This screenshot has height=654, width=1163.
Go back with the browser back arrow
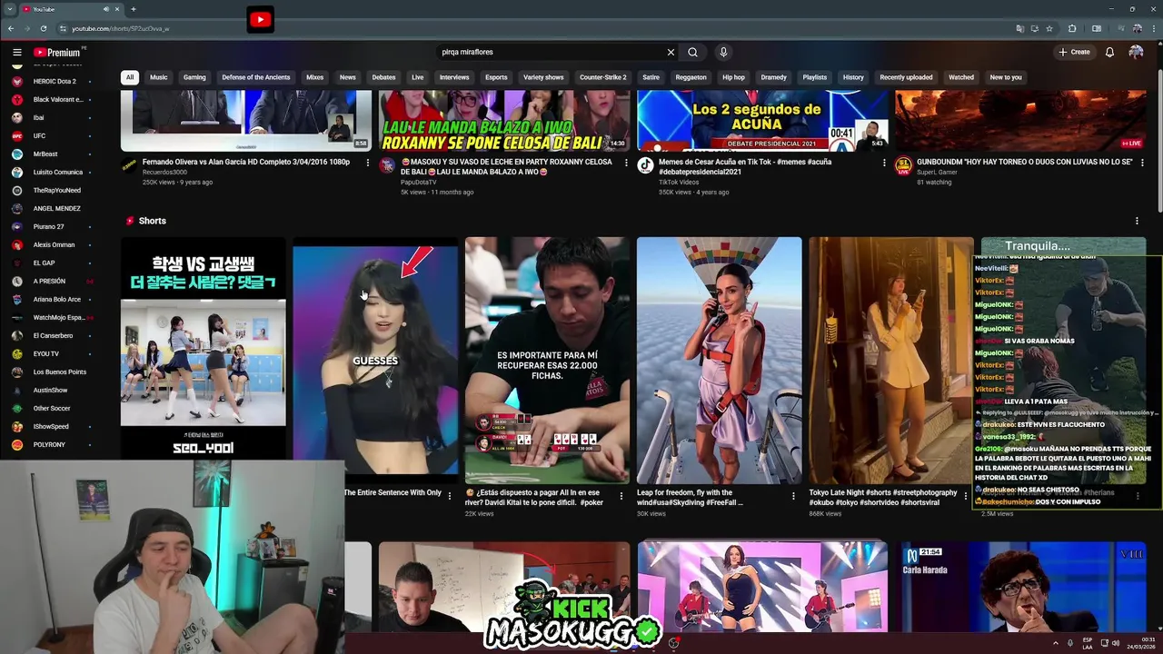point(11,28)
